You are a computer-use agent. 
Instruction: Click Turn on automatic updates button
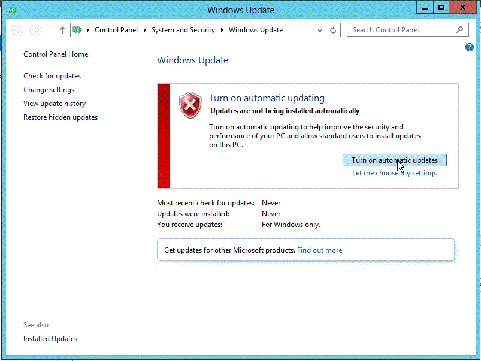point(394,160)
